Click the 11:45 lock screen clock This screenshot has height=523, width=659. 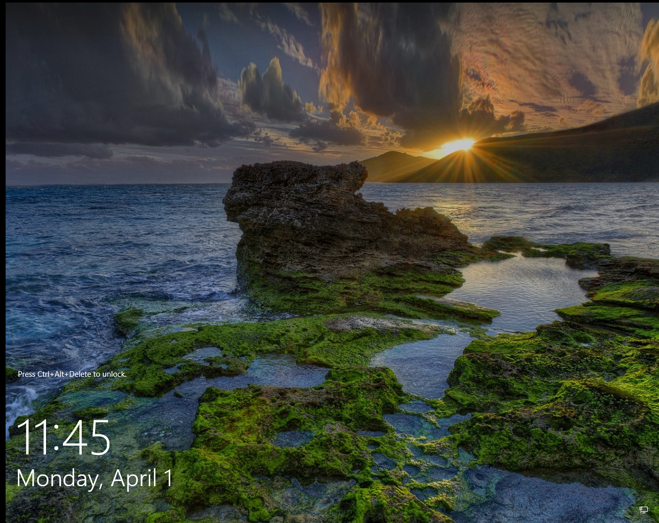(63, 438)
